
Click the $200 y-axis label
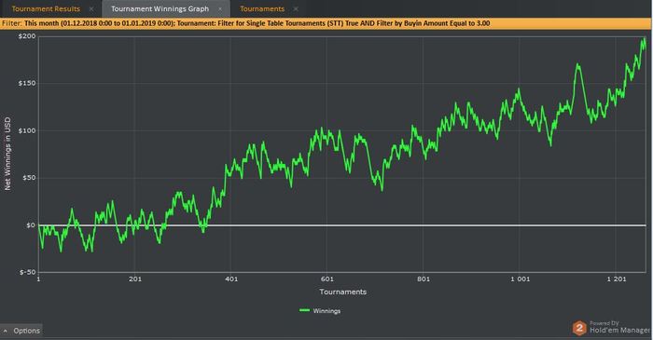pyautogui.click(x=27, y=36)
